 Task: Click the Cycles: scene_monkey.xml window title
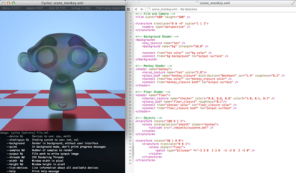[62, 3]
